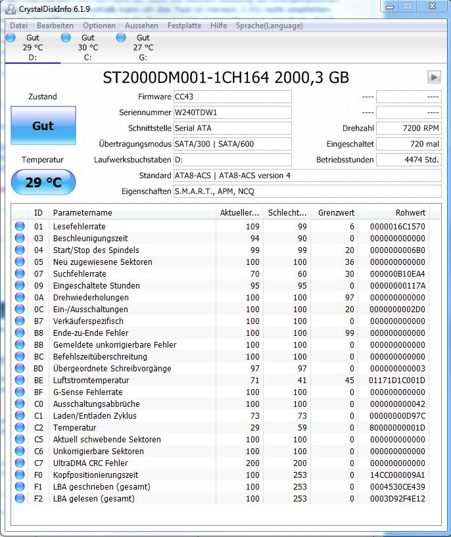Open the Hilfe menu

point(218,26)
